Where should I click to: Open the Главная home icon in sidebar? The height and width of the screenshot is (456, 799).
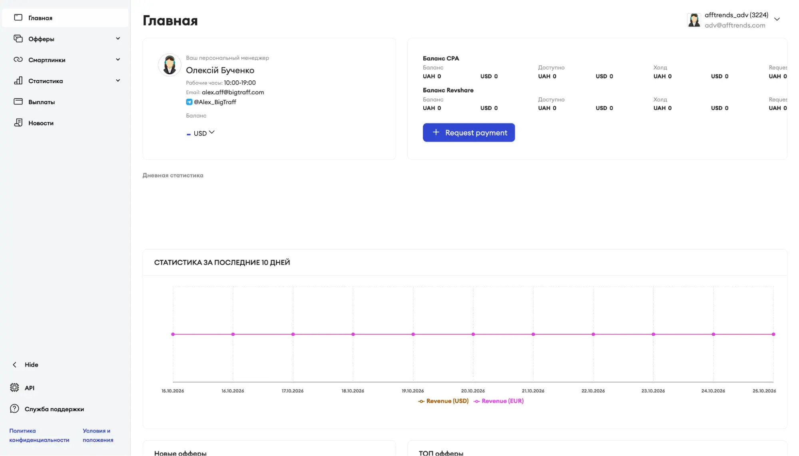[18, 18]
